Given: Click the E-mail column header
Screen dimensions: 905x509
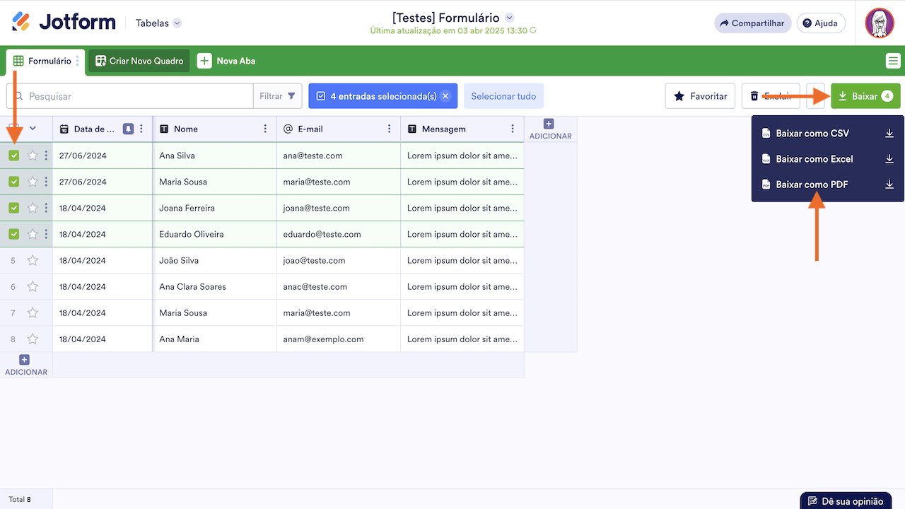Looking at the screenshot, I should point(339,129).
